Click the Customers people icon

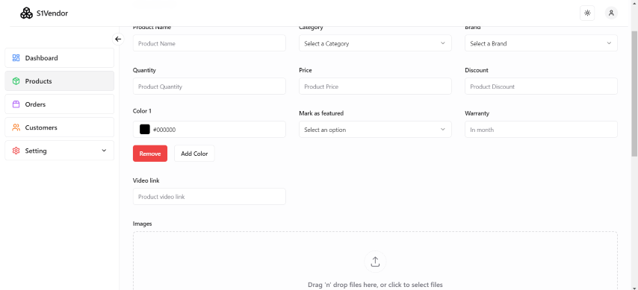click(16, 127)
